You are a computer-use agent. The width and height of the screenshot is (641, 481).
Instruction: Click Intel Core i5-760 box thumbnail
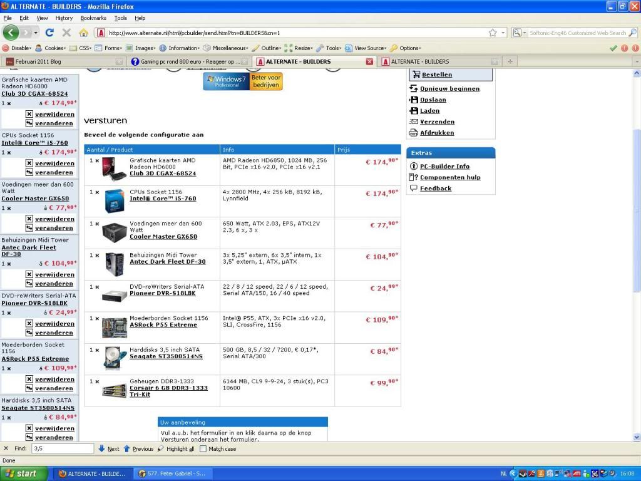pyautogui.click(x=114, y=201)
